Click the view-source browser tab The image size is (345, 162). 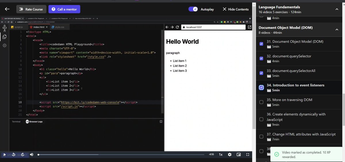[x=83, y=18]
